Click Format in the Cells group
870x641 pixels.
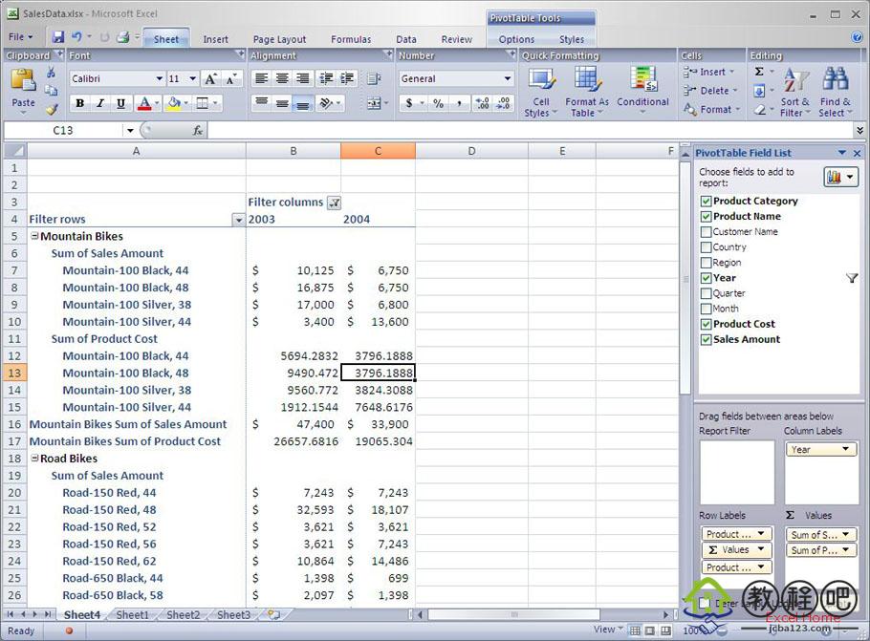(x=712, y=109)
